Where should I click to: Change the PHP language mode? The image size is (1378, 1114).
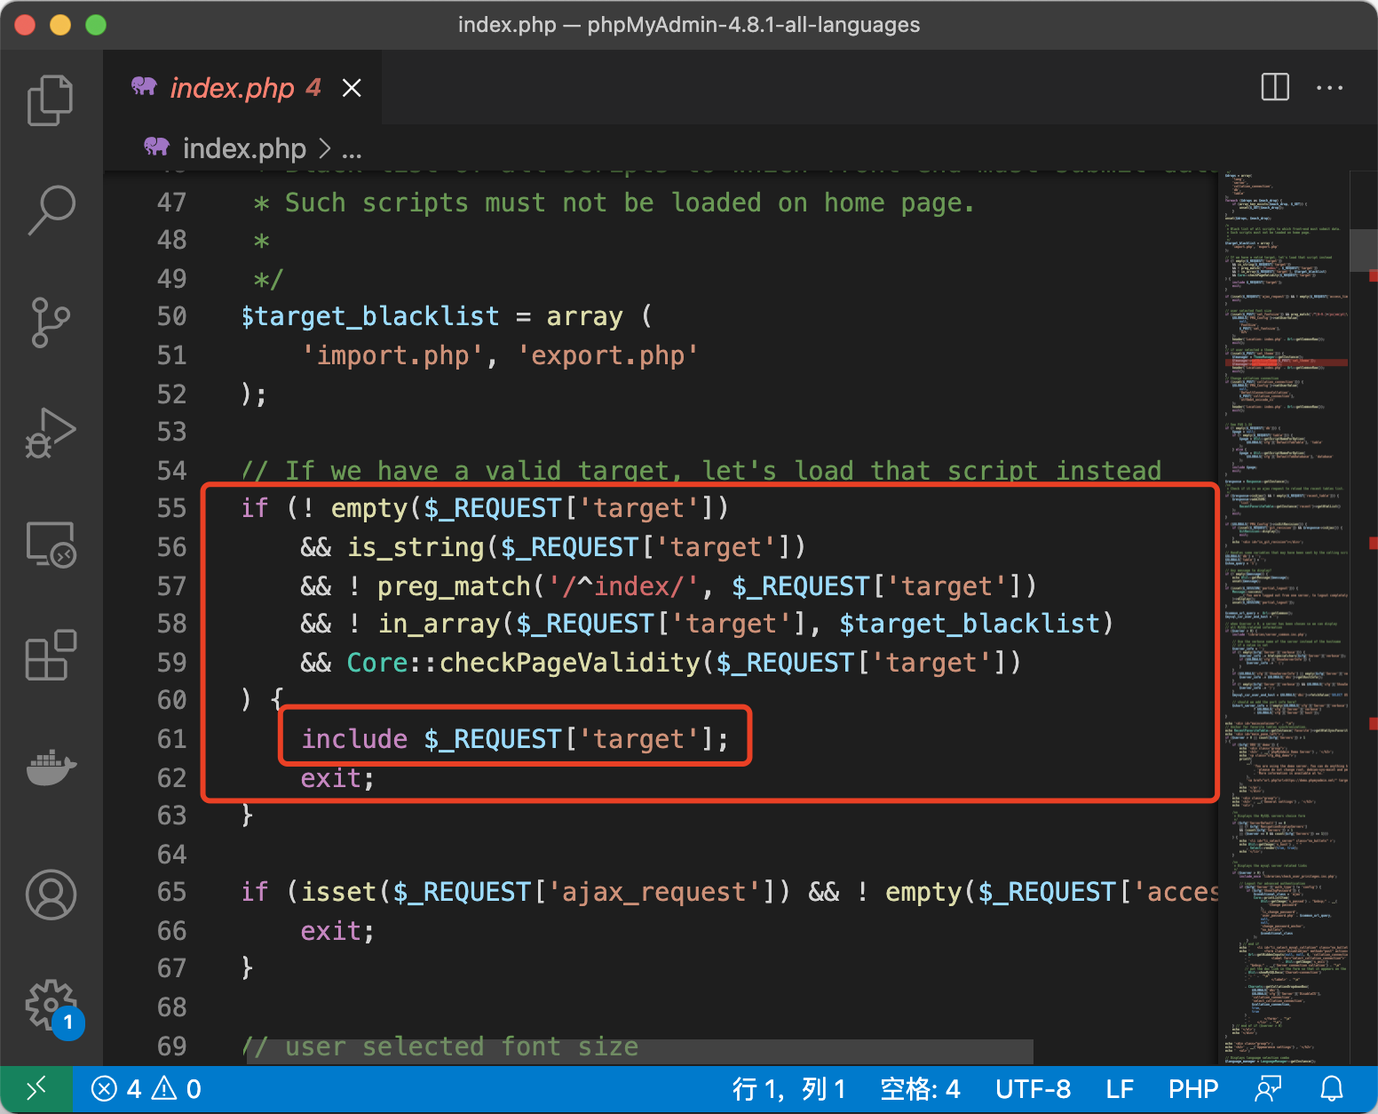pyautogui.click(x=1193, y=1089)
